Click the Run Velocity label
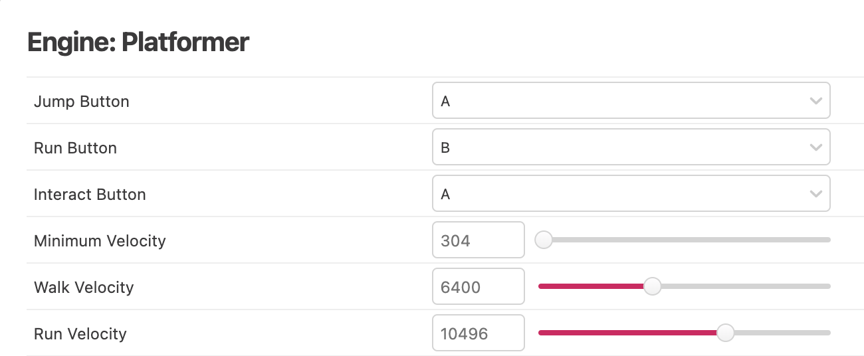Image resolution: width=864 pixels, height=356 pixels. coord(80,334)
